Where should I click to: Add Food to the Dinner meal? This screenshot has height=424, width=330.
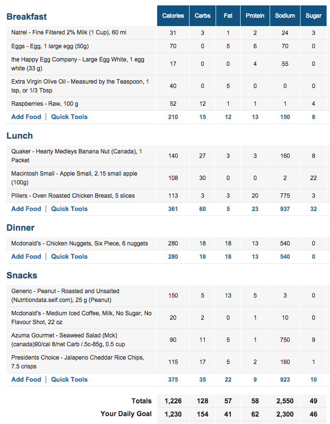(26, 257)
